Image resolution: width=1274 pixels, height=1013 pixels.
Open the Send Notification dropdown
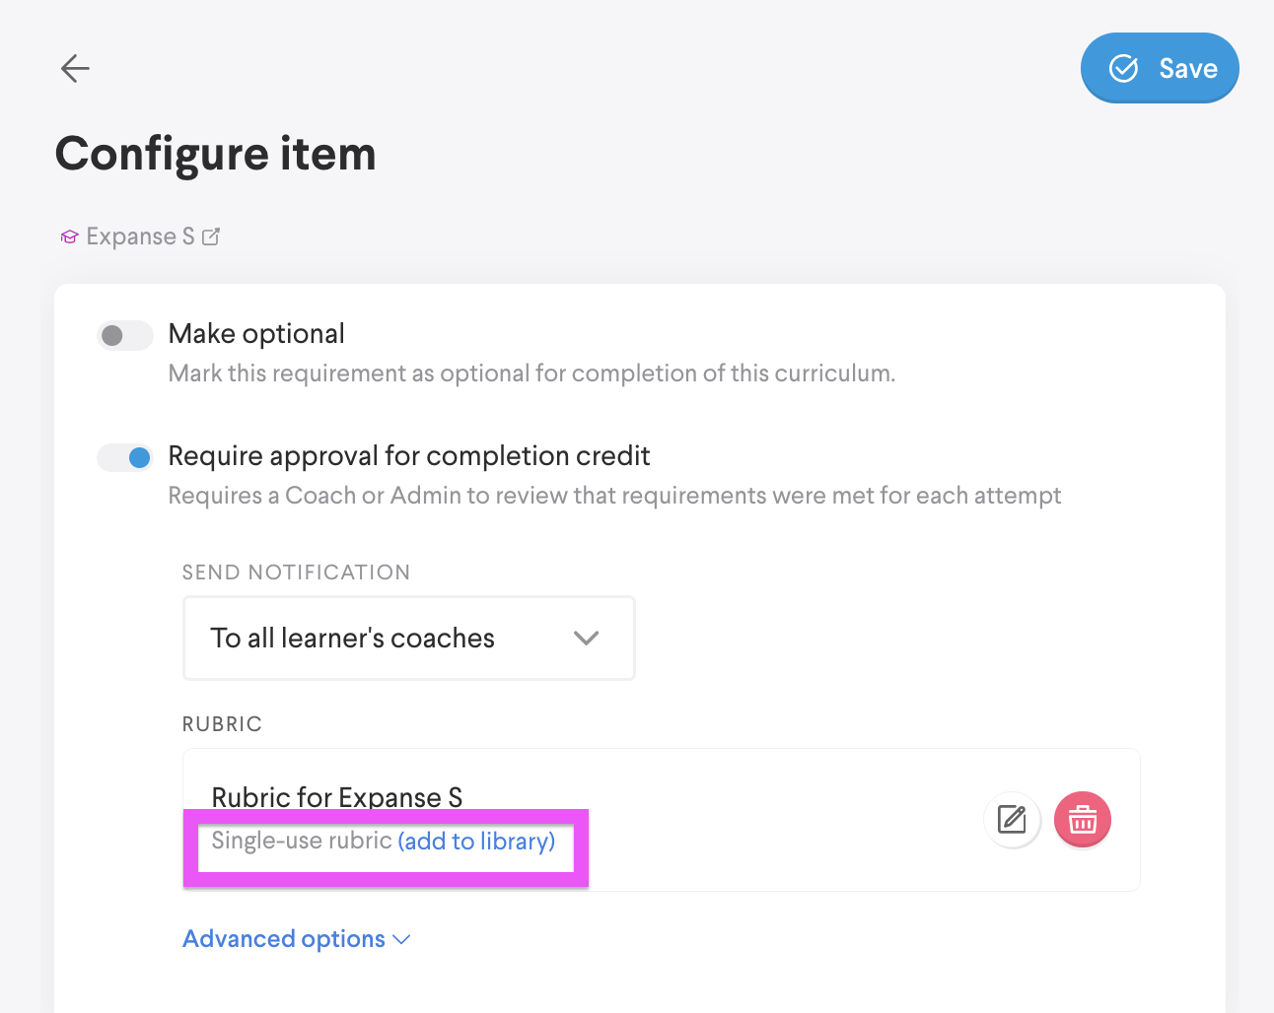tap(408, 638)
